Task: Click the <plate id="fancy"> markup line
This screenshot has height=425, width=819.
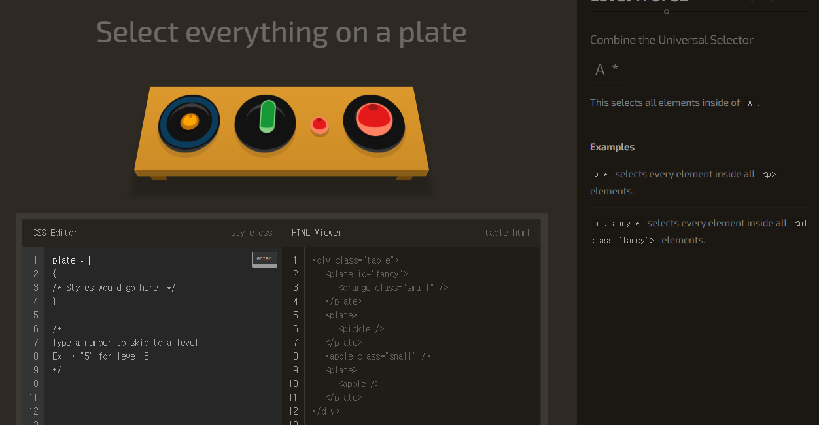Action: click(x=366, y=274)
